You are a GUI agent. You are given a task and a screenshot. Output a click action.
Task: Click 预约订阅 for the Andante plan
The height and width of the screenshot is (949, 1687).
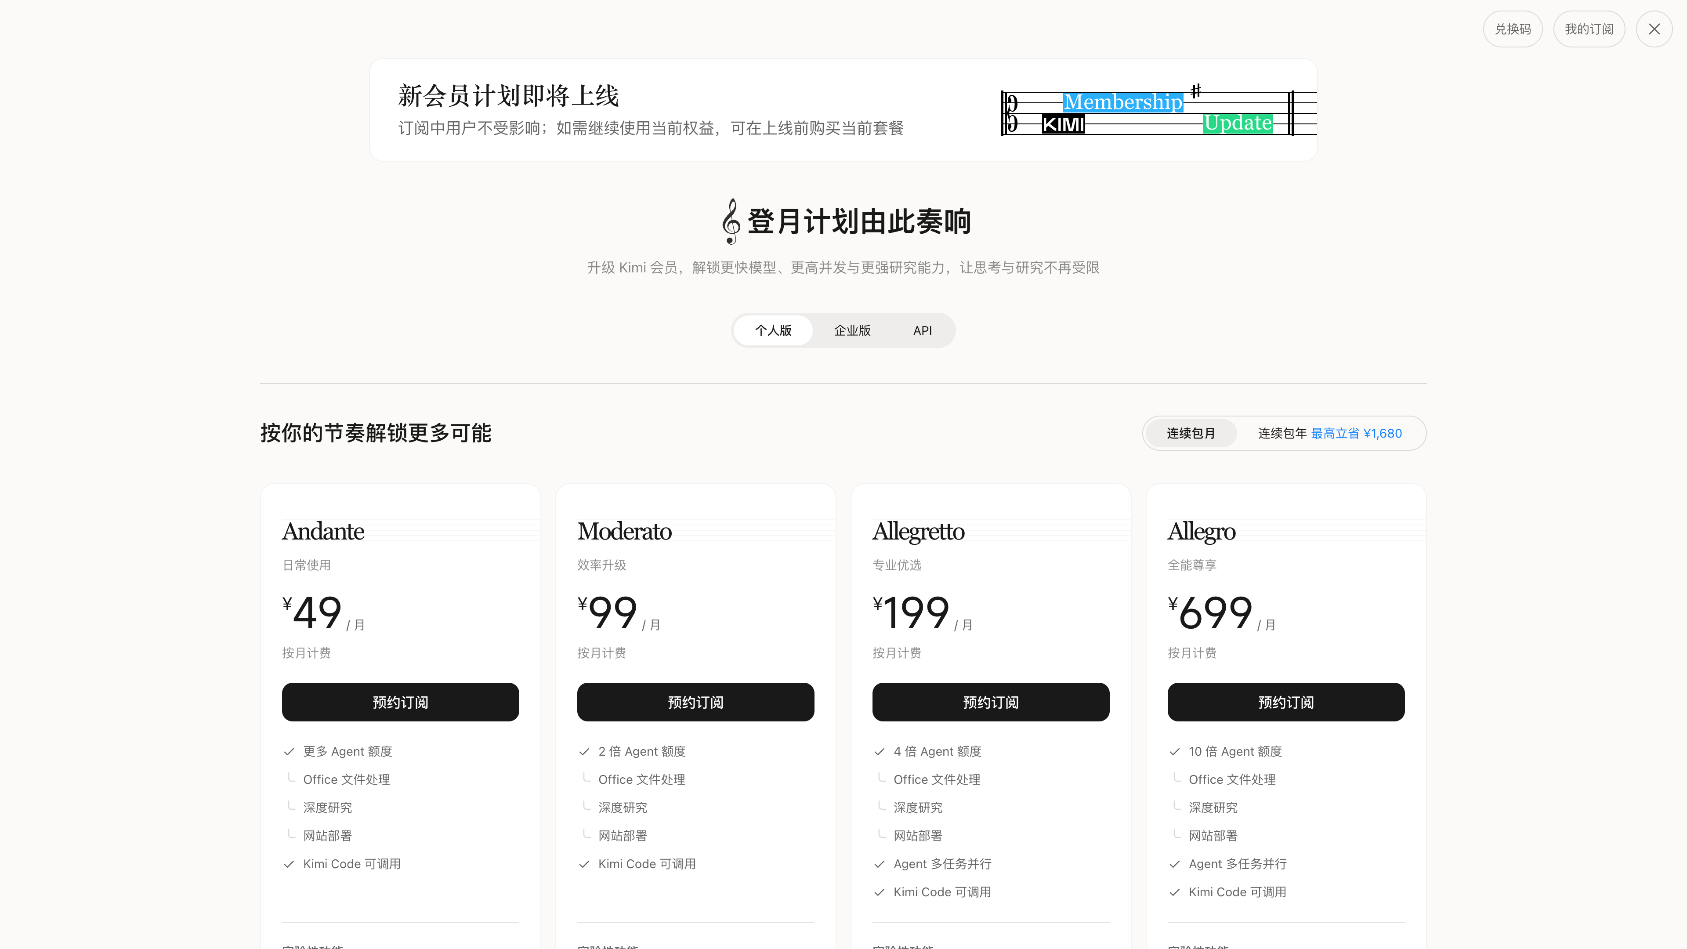400,702
